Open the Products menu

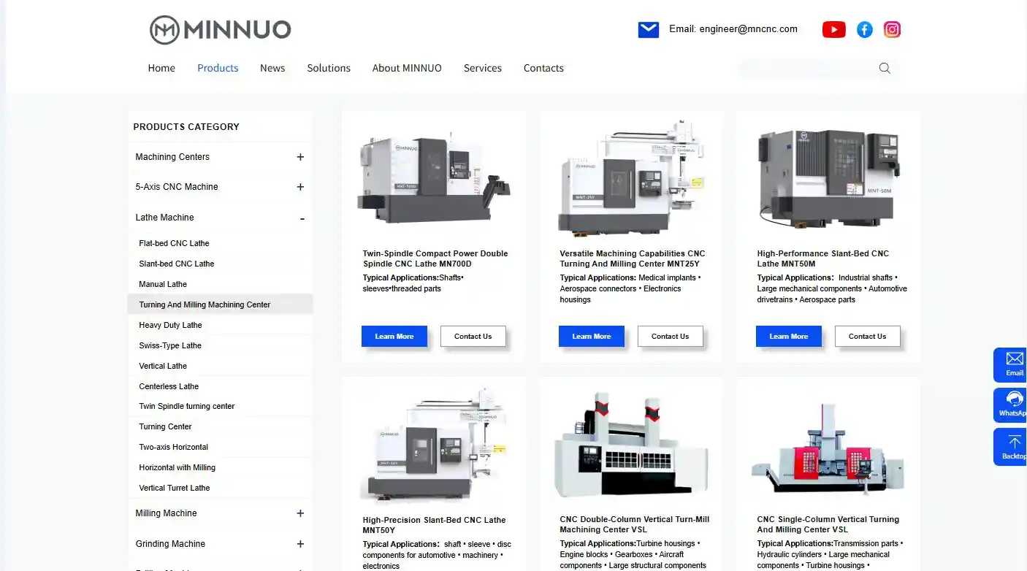[x=218, y=68]
